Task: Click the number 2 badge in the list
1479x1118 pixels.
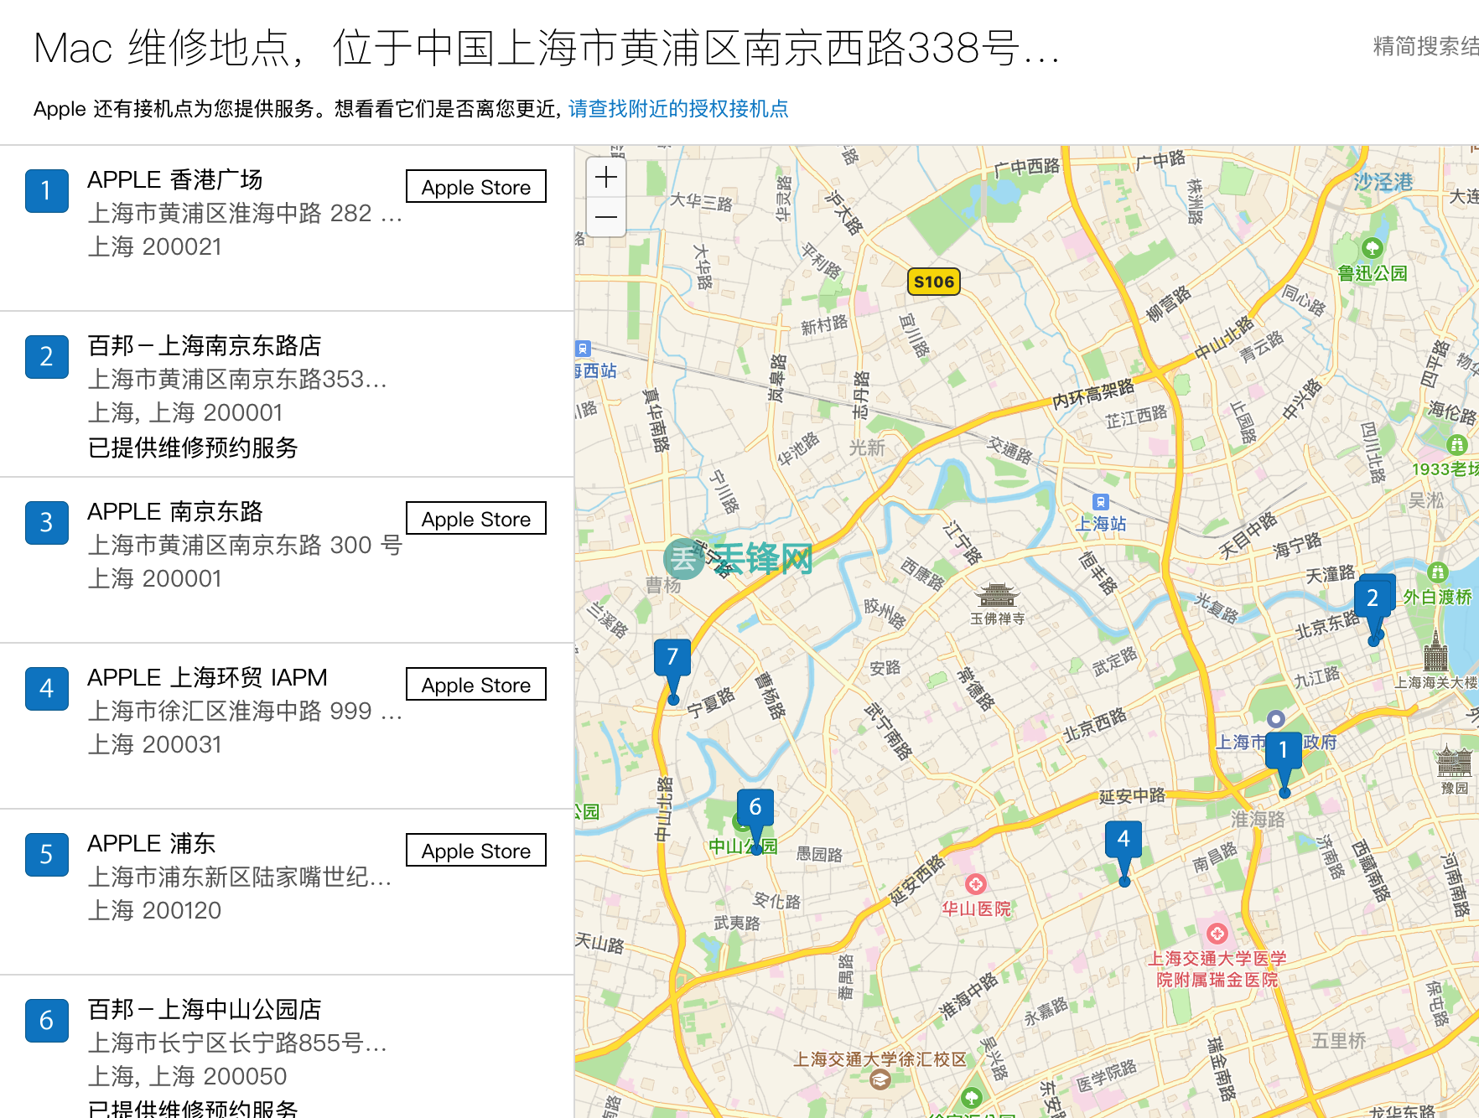Action: tap(47, 357)
